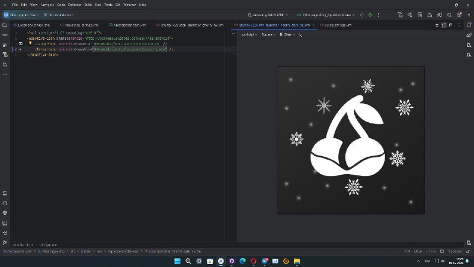Open the Cherrygram-Dev project dropdown
The height and width of the screenshot is (267, 474).
[21, 15]
